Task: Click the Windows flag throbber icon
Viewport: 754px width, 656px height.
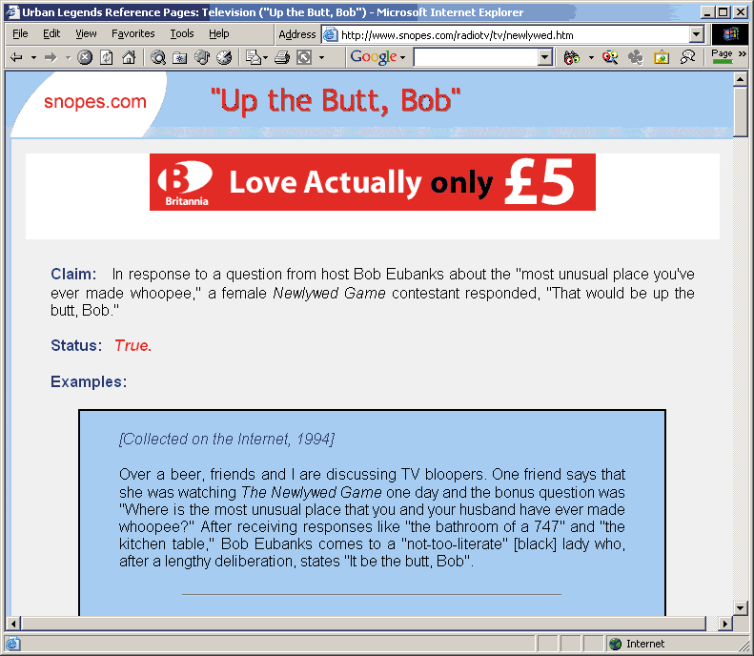Action: point(730,34)
